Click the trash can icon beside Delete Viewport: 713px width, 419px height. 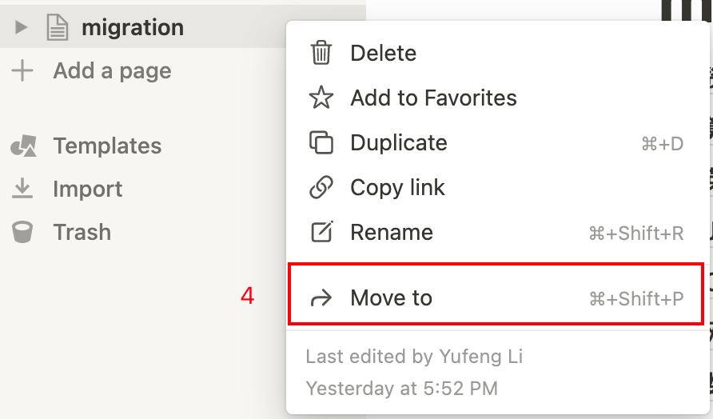click(321, 54)
